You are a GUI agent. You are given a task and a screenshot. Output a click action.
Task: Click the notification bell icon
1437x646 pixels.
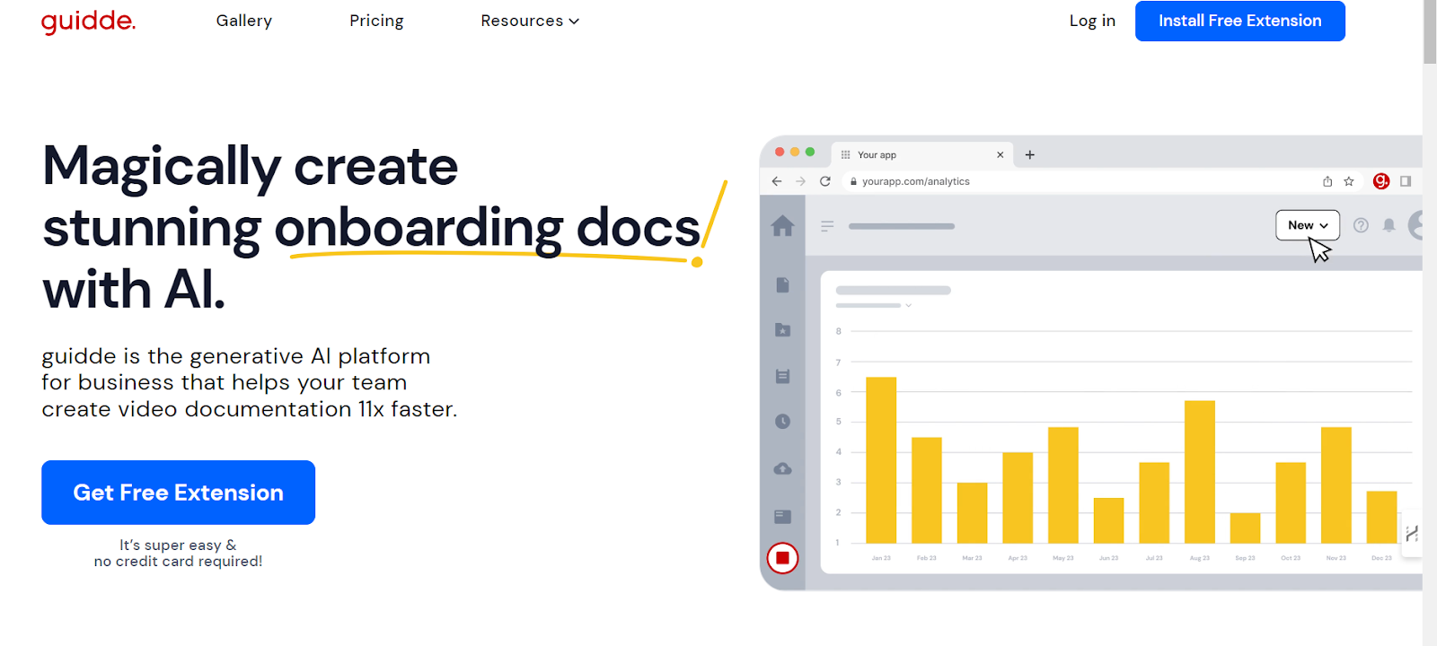(1389, 225)
